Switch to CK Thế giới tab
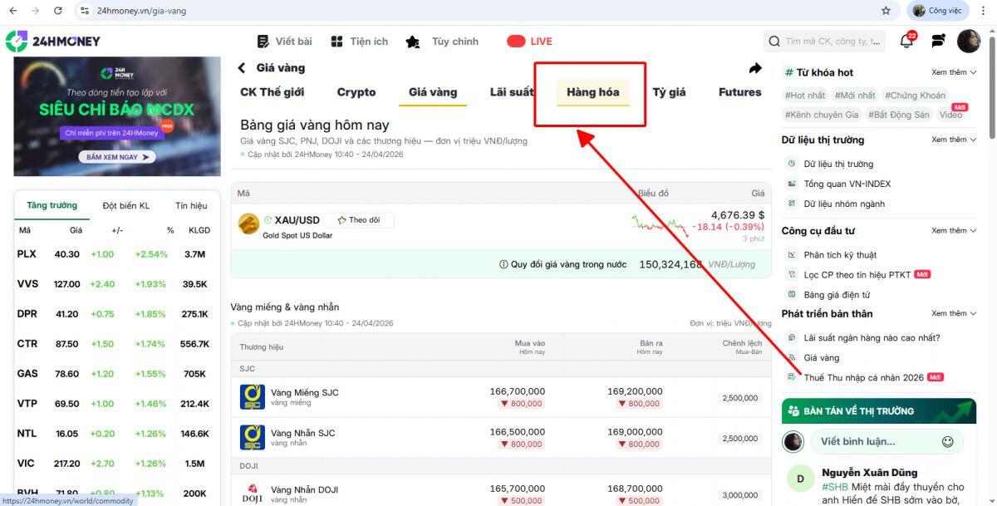 coord(273,92)
